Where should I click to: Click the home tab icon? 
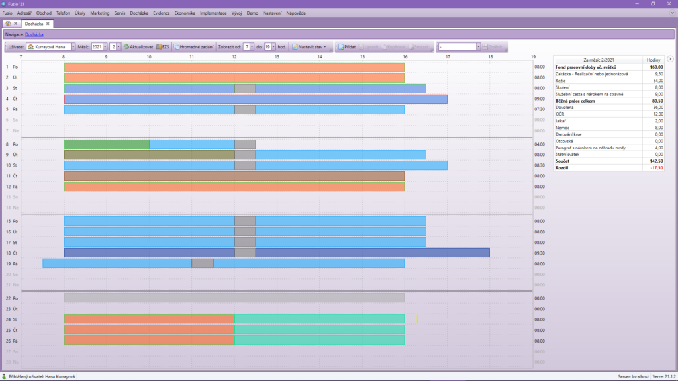8,24
